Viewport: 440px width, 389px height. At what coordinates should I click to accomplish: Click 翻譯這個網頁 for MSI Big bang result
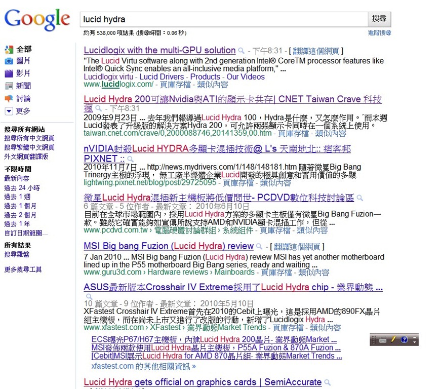tap(297, 247)
